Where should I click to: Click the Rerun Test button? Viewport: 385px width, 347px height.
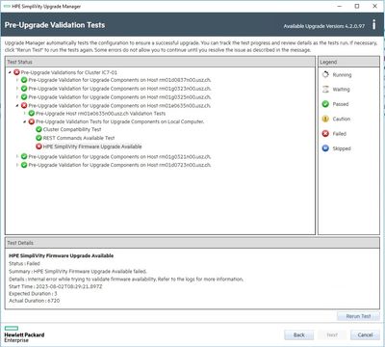(x=358, y=316)
